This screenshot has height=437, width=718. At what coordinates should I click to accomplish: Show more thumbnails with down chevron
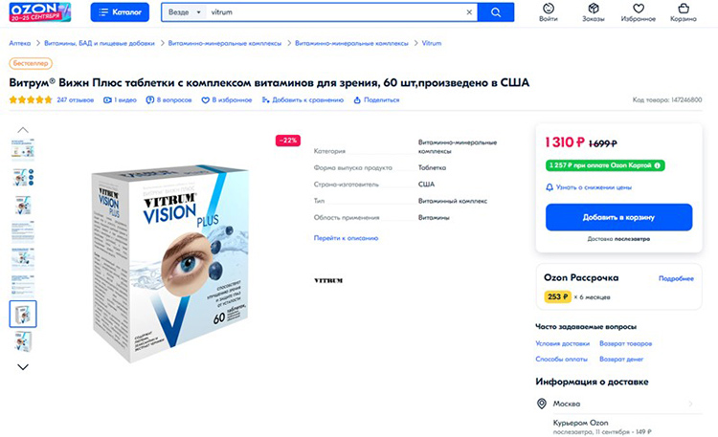coord(23,367)
